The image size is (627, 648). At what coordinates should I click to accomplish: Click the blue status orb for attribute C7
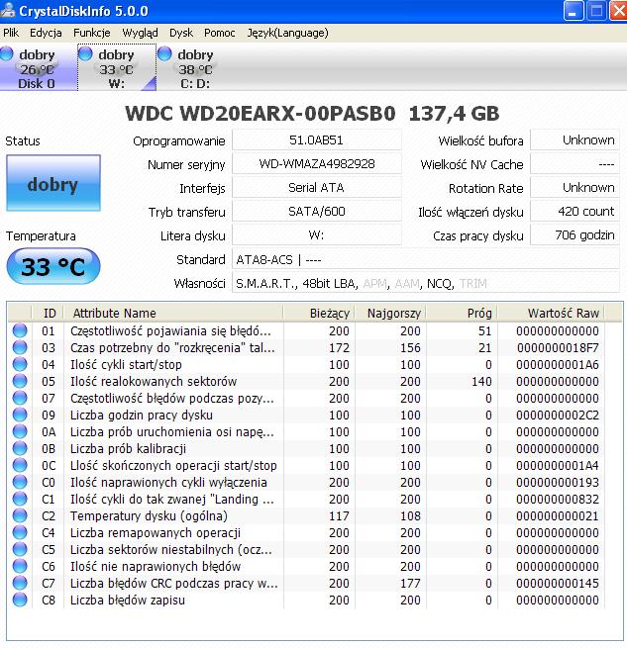click(20, 583)
